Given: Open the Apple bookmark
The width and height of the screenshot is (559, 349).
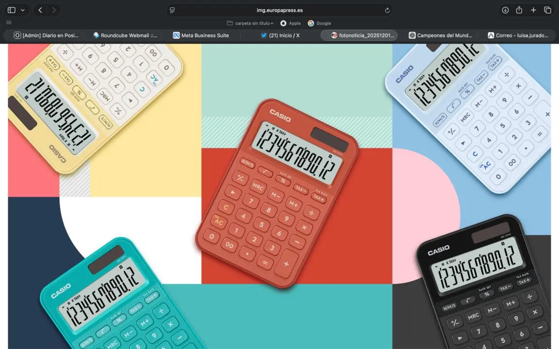Looking at the screenshot, I should coord(290,23).
